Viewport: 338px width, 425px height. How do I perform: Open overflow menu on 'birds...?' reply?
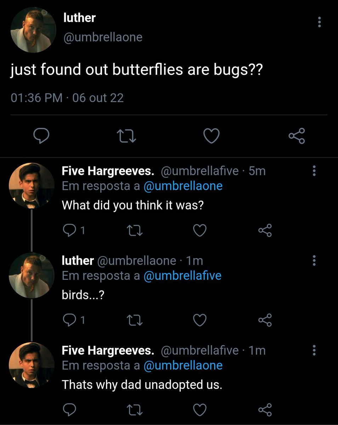[314, 261]
